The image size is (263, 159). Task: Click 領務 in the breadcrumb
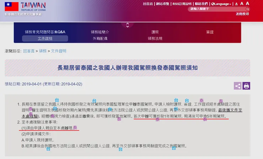tap(43, 51)
